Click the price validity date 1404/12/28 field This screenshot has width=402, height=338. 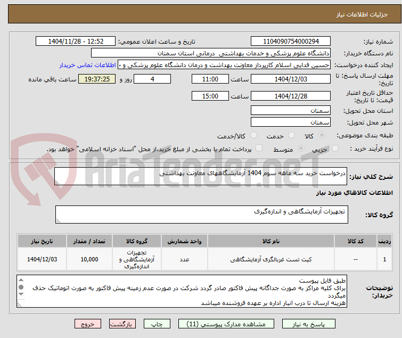291,96
